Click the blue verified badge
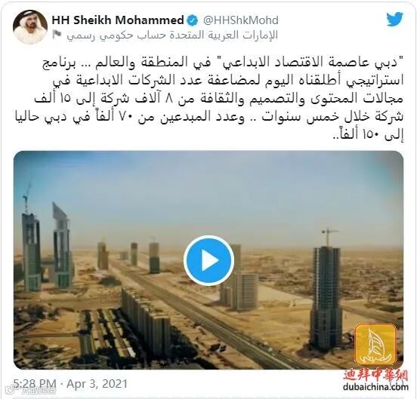 pyautogui.click(x=193, y=20)
